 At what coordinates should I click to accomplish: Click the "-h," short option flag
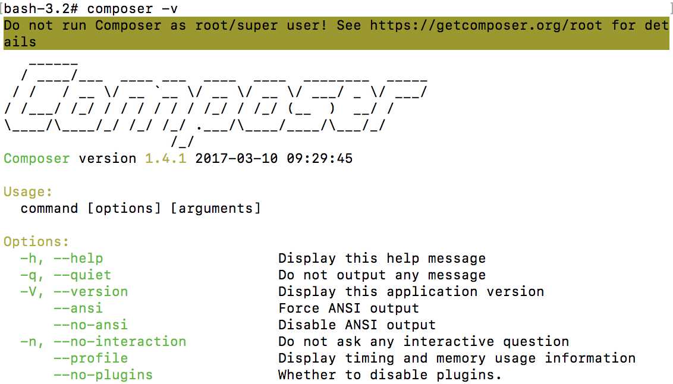32,259
